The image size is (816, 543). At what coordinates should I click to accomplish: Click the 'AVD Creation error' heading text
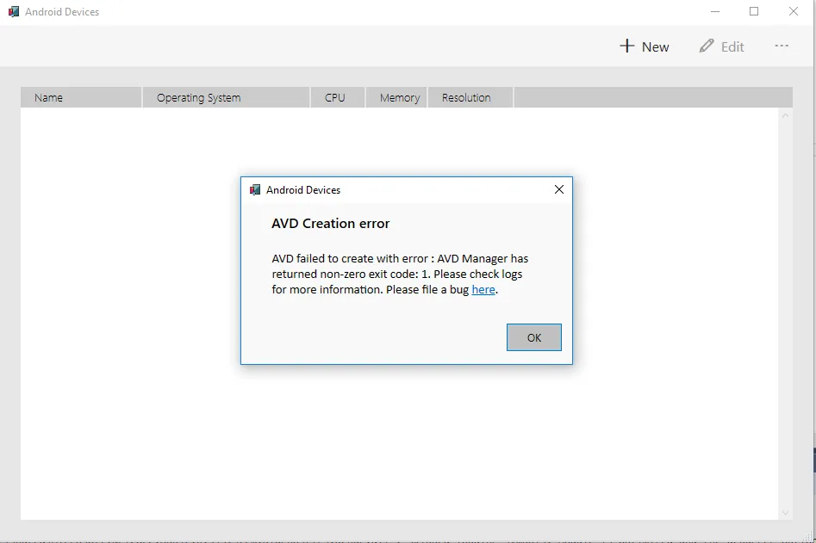coord(331,224)
